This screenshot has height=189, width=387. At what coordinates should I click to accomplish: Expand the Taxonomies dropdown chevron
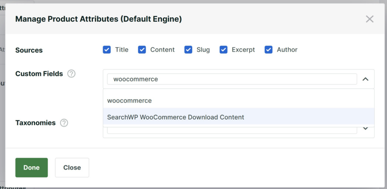point(365,128)
